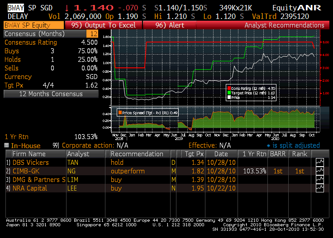The image size is (333, 238).
Task: Click target price 1.82
Action: [x=198, y=171]
